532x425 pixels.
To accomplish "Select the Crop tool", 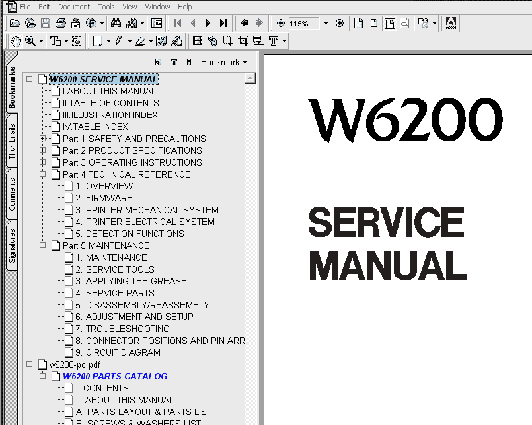I will click(243, 42).
